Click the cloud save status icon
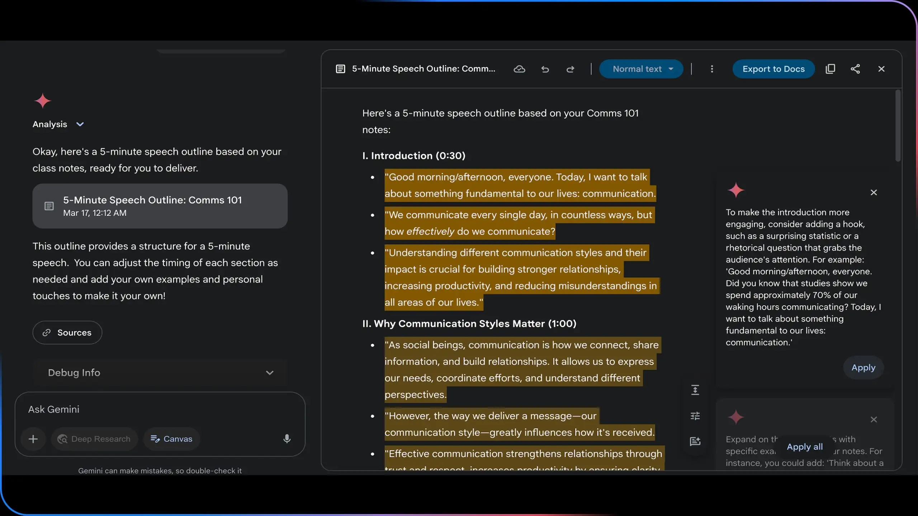918x516 pixels. [519, 69]
